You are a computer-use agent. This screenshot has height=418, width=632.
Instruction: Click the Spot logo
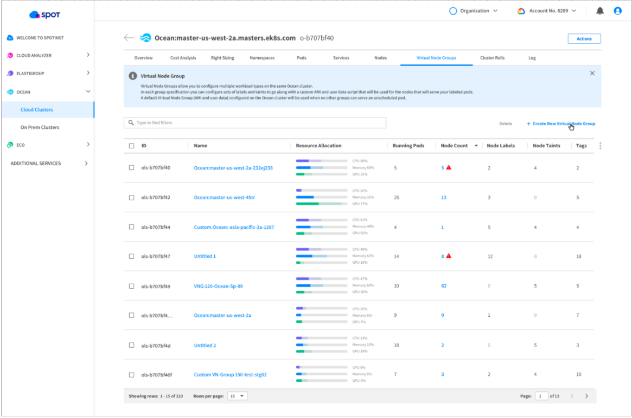point(44,15)
